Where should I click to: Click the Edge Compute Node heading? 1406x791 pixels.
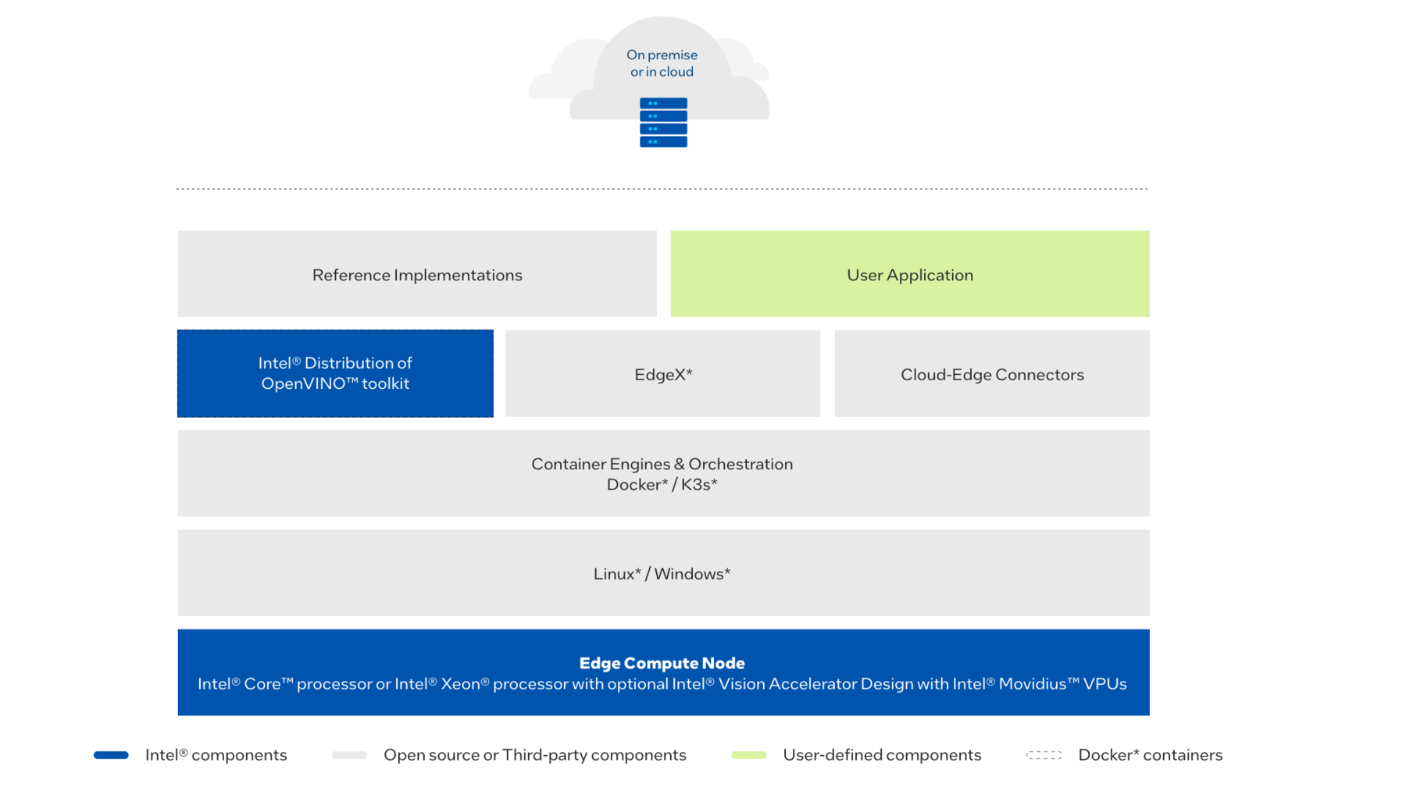tap(662, 663)
